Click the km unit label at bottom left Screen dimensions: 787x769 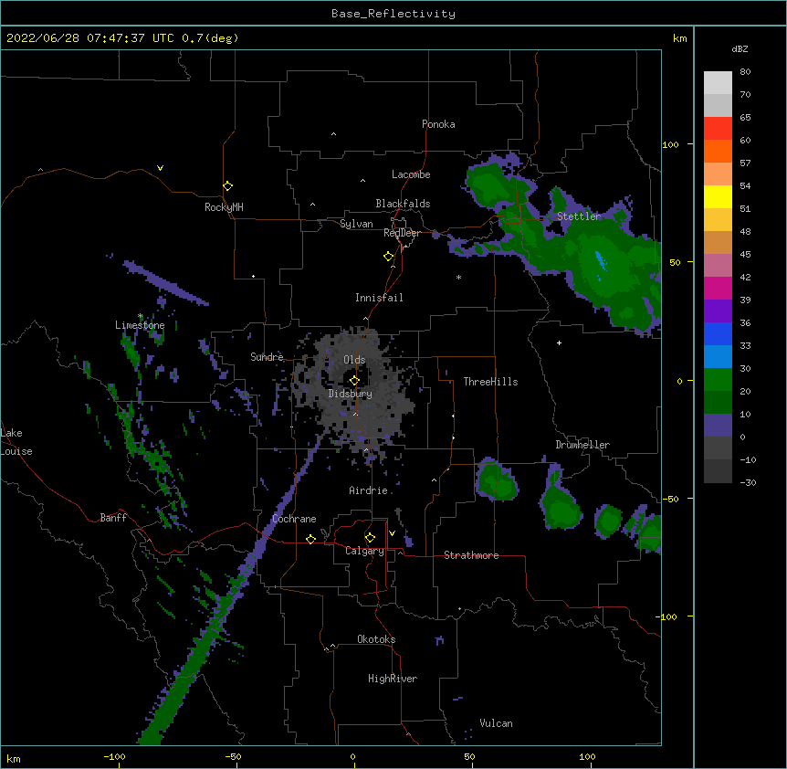coord(14,758)
